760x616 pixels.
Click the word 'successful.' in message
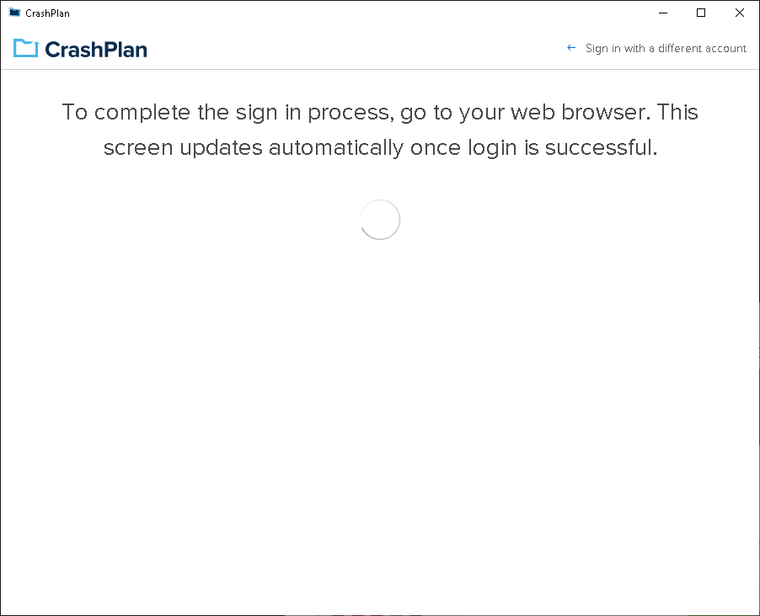point(601,148)
